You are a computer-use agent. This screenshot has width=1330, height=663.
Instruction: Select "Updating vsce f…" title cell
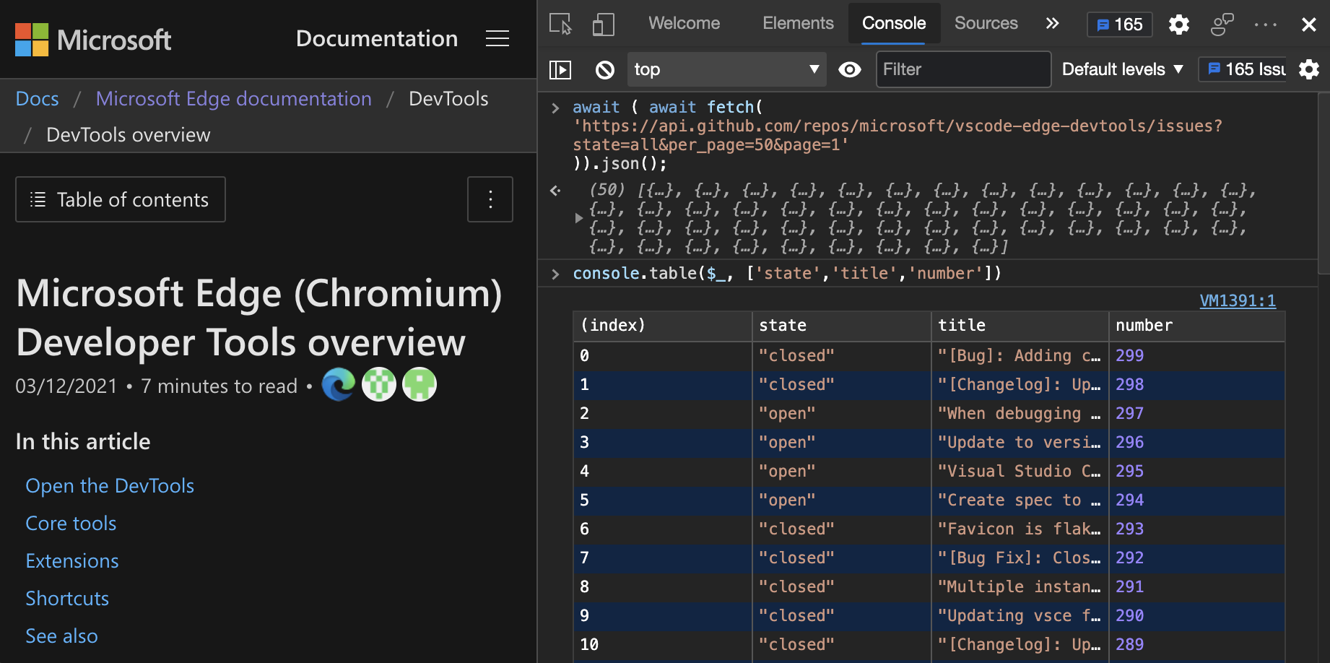point(1020,616)
